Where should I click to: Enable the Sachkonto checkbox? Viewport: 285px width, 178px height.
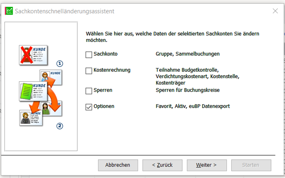[89, 55]
